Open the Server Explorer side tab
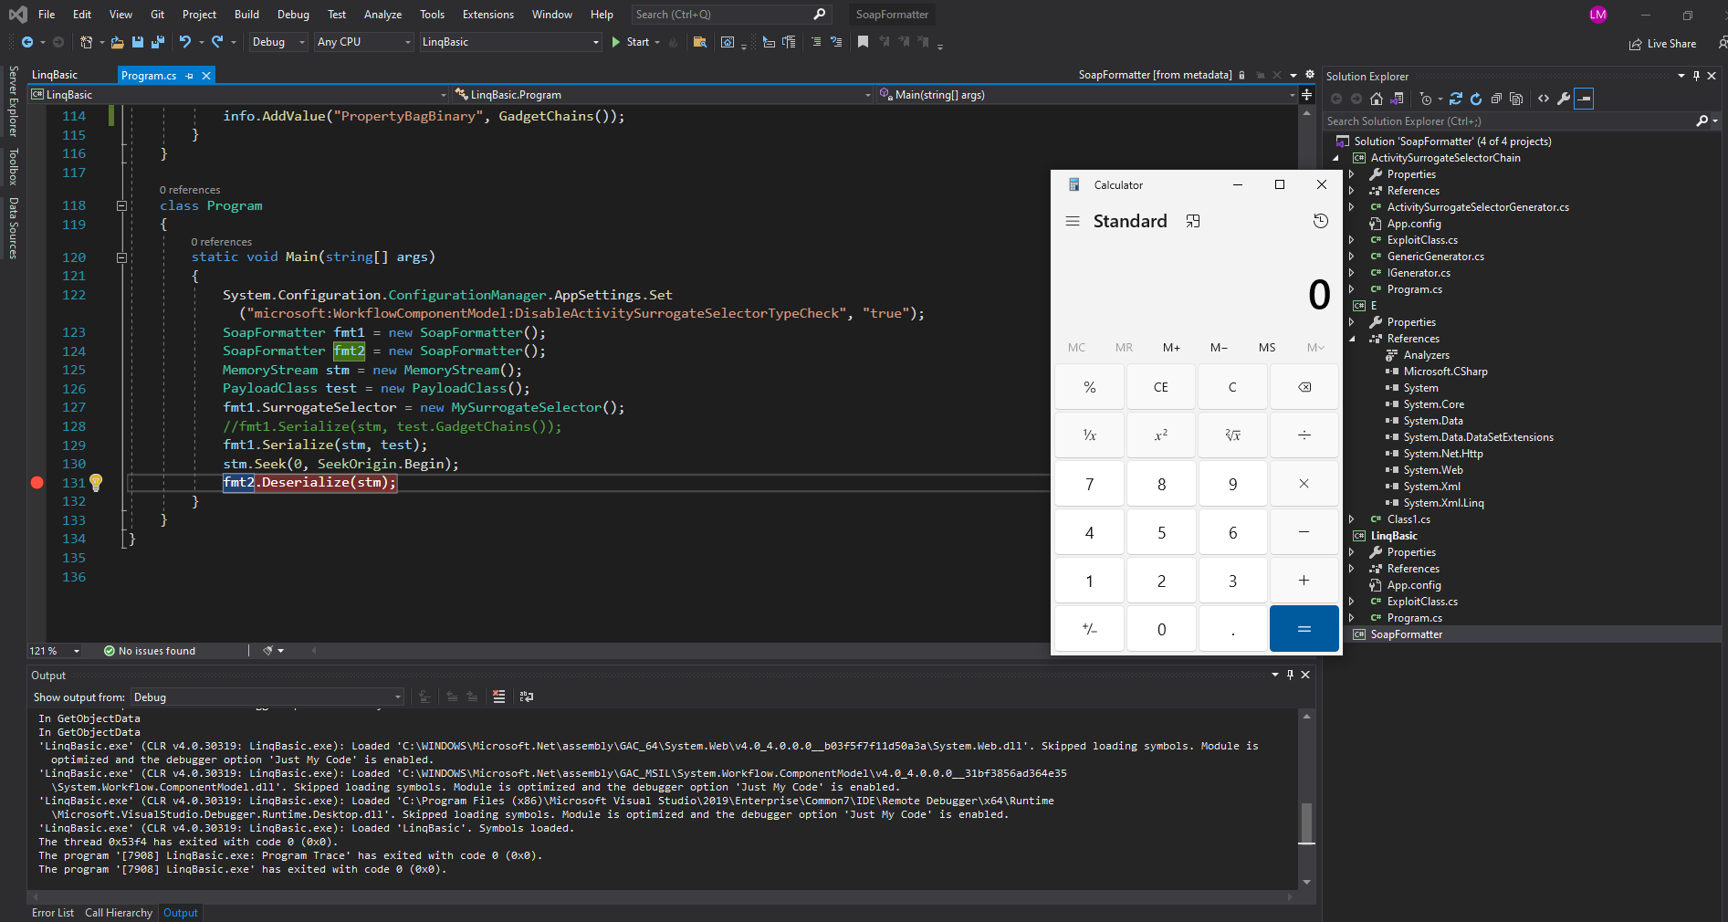The width and height of the screenshot is (1728, 922). click(x=13, y=100)
